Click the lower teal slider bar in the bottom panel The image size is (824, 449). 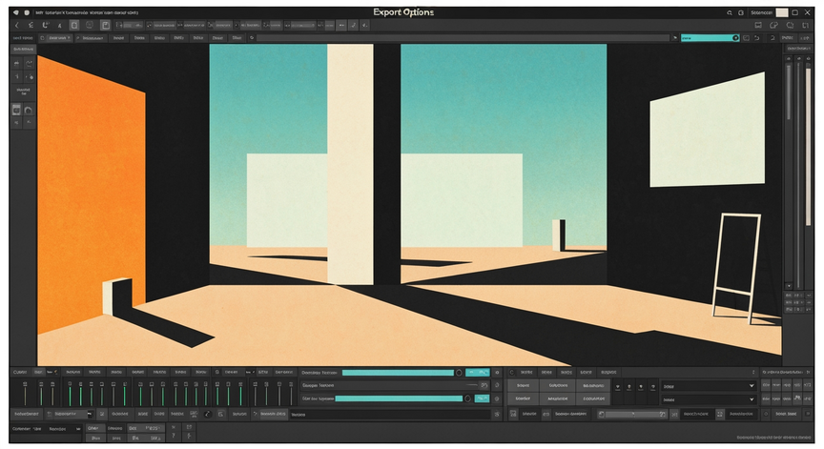(399, 398)
